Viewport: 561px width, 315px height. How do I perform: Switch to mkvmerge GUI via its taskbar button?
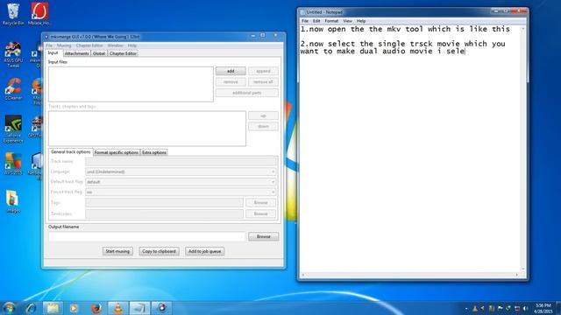pos(161,308)
